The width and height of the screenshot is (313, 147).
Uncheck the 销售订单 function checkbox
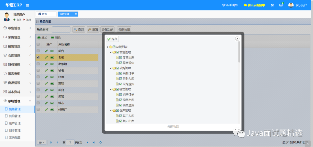[121, 95]
